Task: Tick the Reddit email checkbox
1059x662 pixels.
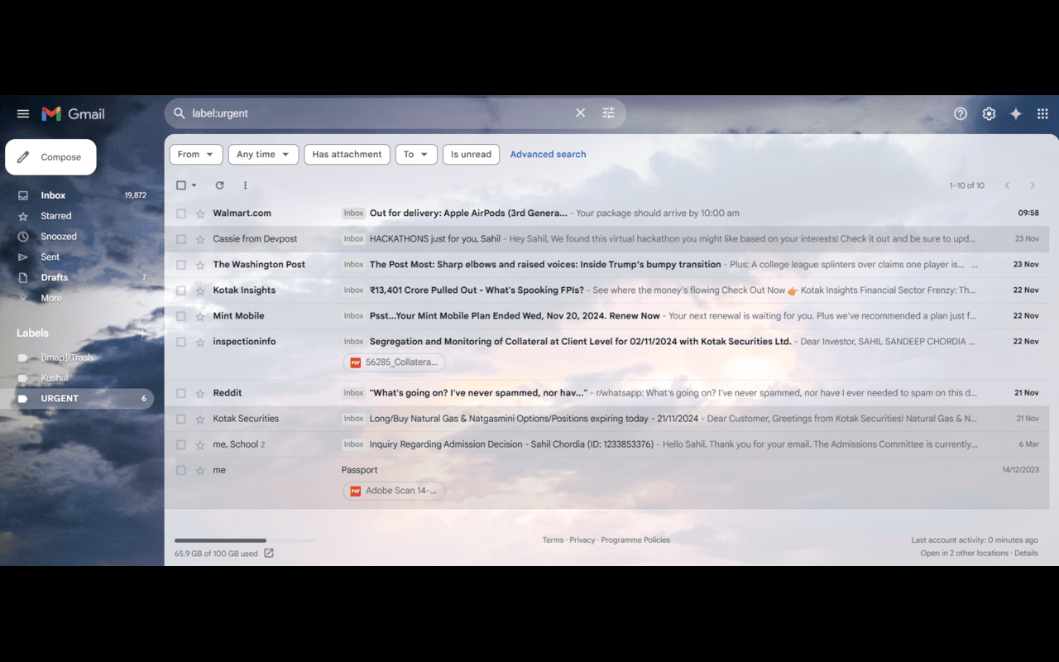Action: pos(181,394)
